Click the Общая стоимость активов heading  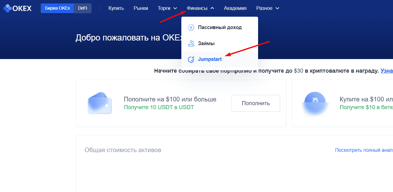click(123, 150)
